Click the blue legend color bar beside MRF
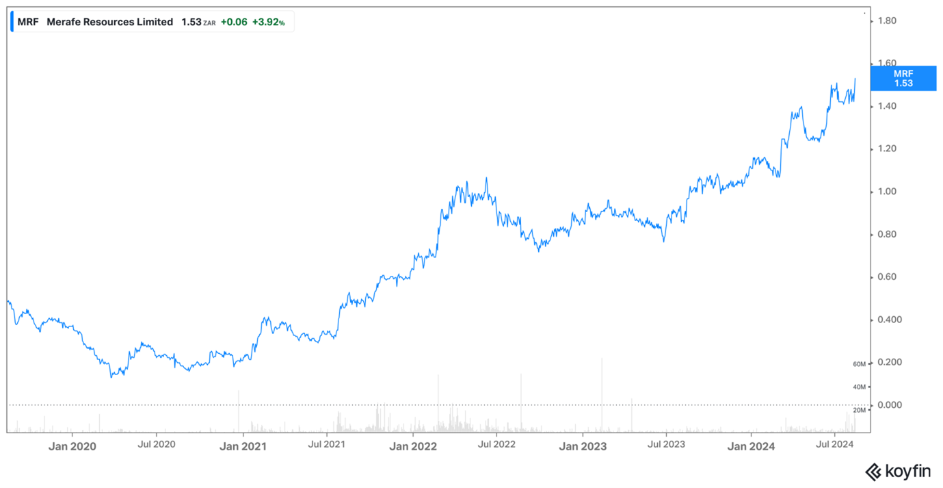Screen dimensions: 943x488 tap(12, 22)
